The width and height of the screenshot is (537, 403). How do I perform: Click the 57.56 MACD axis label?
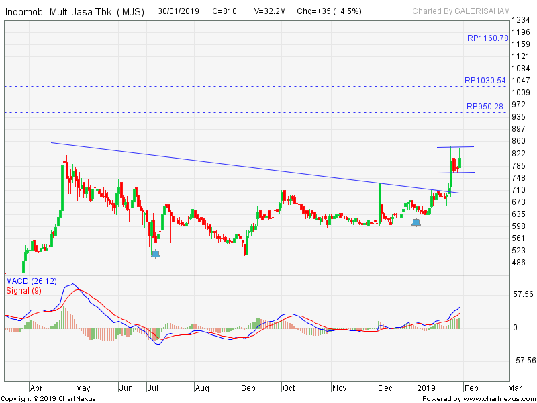coord(522,294)
